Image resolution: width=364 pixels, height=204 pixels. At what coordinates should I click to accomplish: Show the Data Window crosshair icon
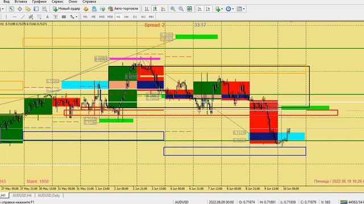pos(19,9)
